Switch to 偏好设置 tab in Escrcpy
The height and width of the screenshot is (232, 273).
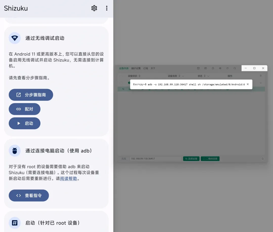[x=136, y=68]
